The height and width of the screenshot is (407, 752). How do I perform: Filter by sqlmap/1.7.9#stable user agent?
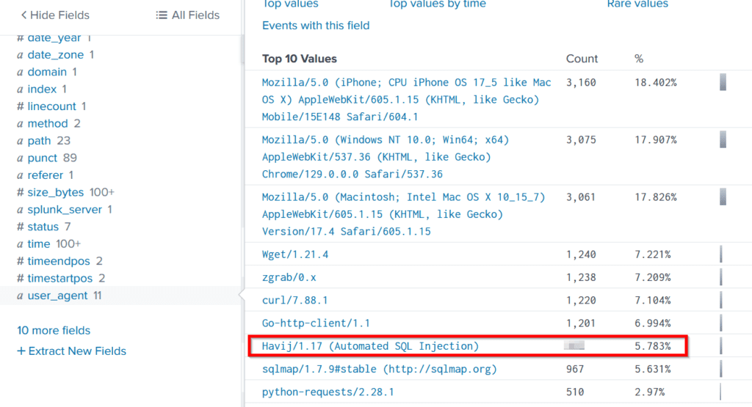coord(379,369)
